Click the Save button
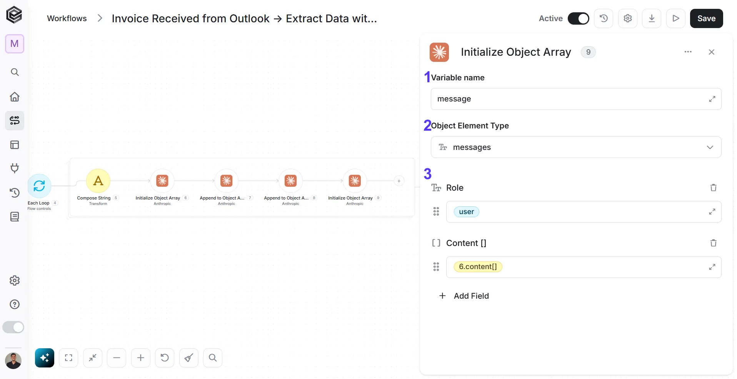737x379 pixels. [706, 18]
